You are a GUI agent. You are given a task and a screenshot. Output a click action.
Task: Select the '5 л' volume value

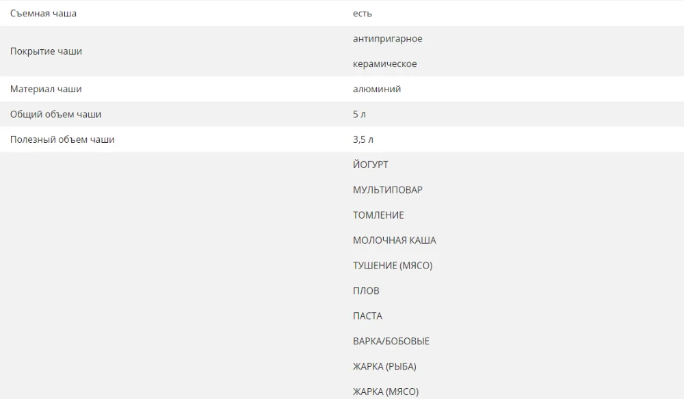(x=359, y=114)
